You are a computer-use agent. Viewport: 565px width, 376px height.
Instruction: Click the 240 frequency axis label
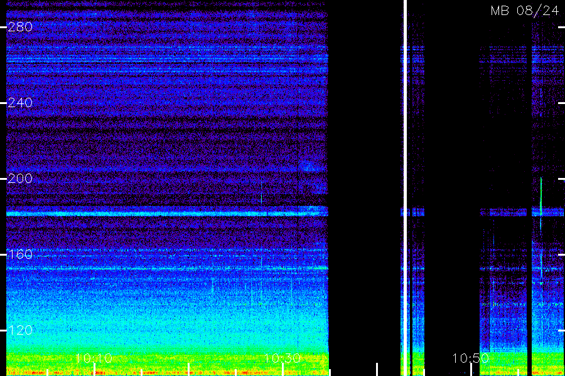pyautogui.click(x=20, y=103)
